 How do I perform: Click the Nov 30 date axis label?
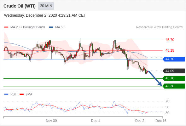click(51, 121)
